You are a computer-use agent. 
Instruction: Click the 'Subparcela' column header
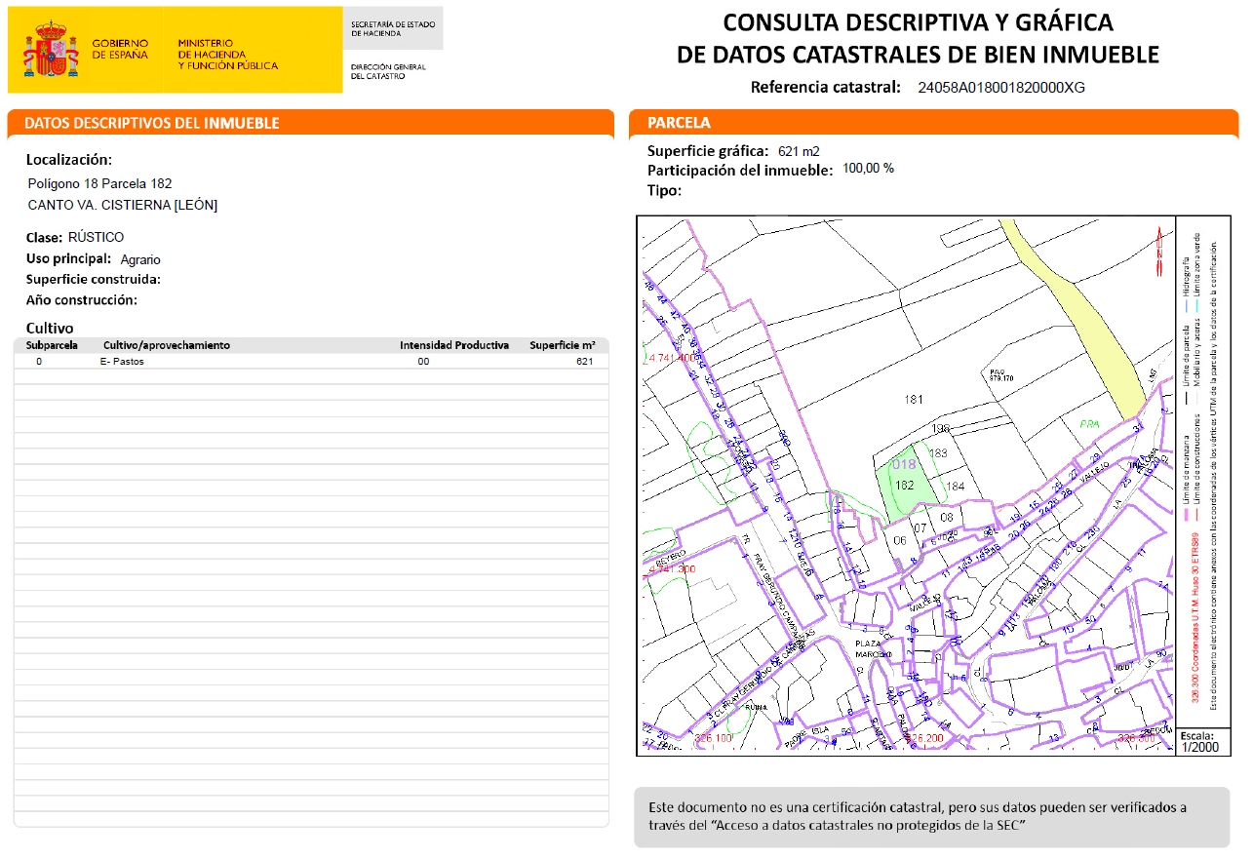[52, 345]
